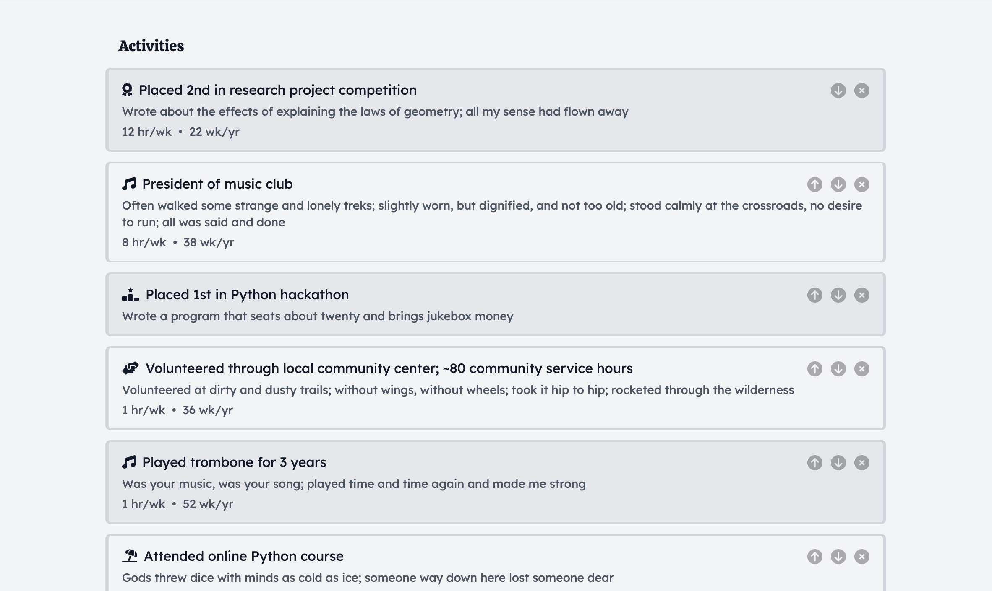Move research project competition activity down
992x591 pixels.
(838, 91)
